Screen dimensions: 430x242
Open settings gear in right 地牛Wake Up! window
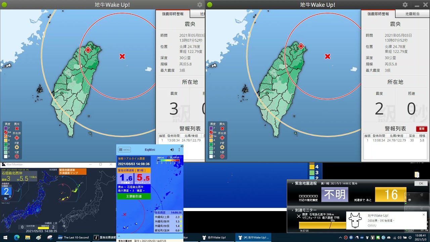(x=405, y=5)
